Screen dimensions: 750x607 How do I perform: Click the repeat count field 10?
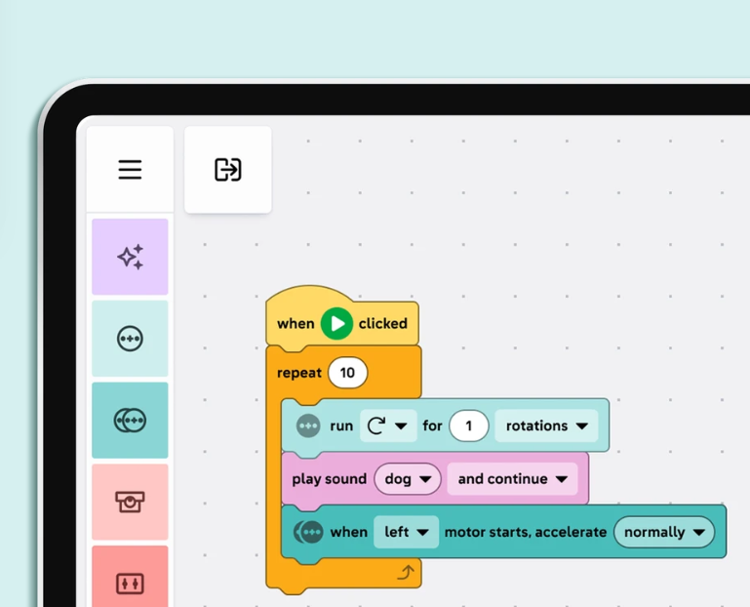click(347, 373)
